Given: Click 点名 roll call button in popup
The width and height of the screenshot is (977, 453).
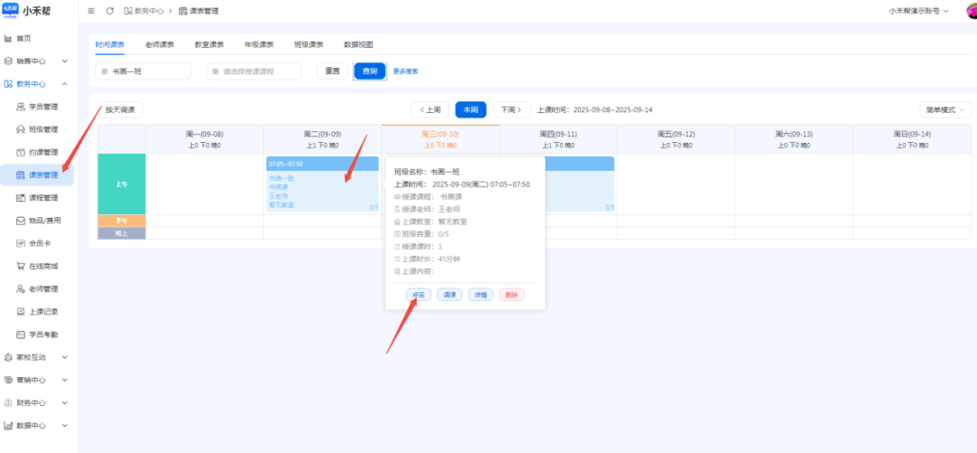Looking at the screenshot, I should tap(418, 295).
